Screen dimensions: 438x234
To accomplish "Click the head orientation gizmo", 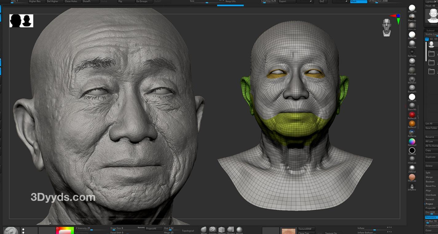I will click(387, 27).
